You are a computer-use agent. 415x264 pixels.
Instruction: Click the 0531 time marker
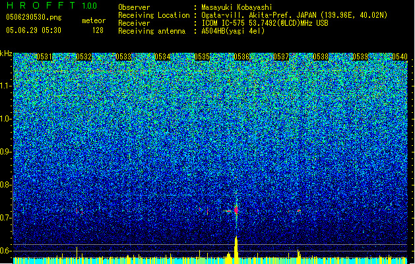44,57
